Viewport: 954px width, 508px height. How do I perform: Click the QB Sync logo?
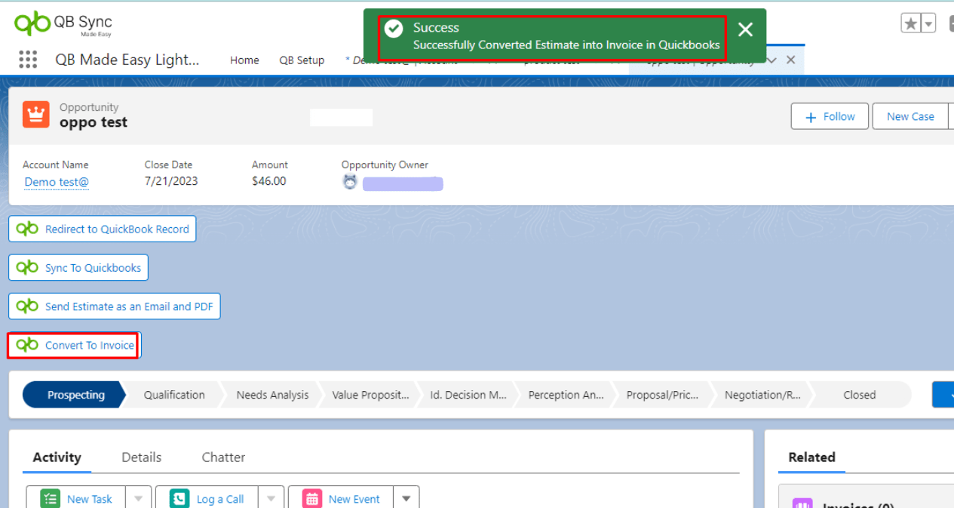tap(63, 24)
